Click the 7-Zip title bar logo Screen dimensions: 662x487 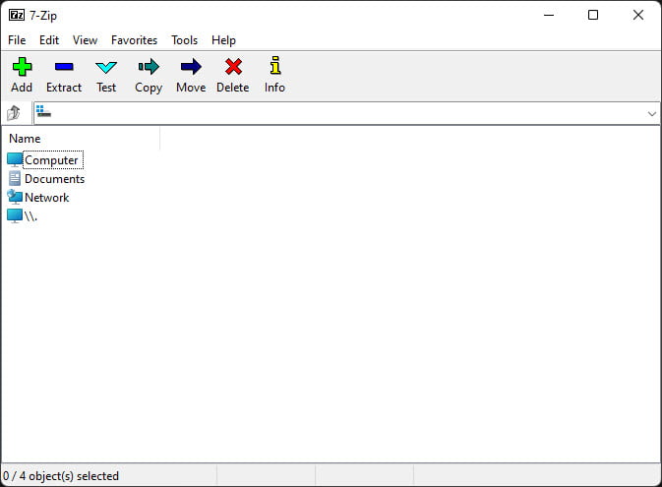point(17,15)
